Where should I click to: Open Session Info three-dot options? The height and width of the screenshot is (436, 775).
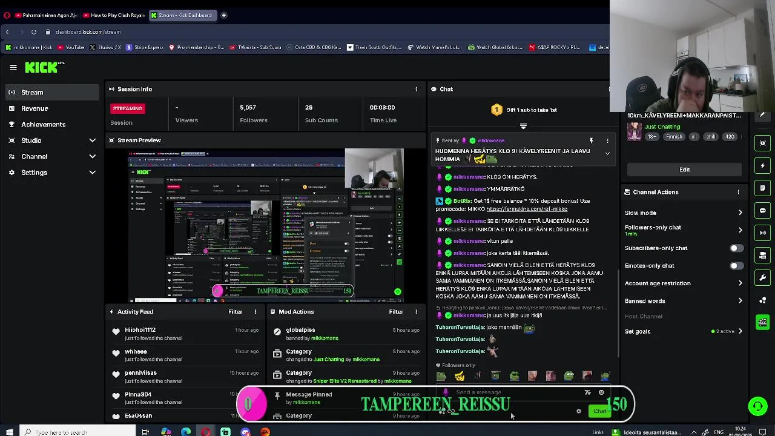[x=416, y=89]
